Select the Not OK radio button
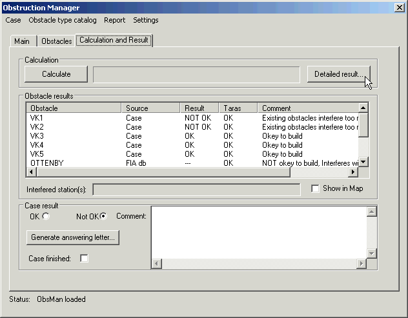The image size is (408, 318). pos(103,216)
